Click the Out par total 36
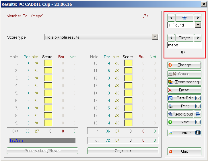The image size is (208, 161). [x=28, y=131]
